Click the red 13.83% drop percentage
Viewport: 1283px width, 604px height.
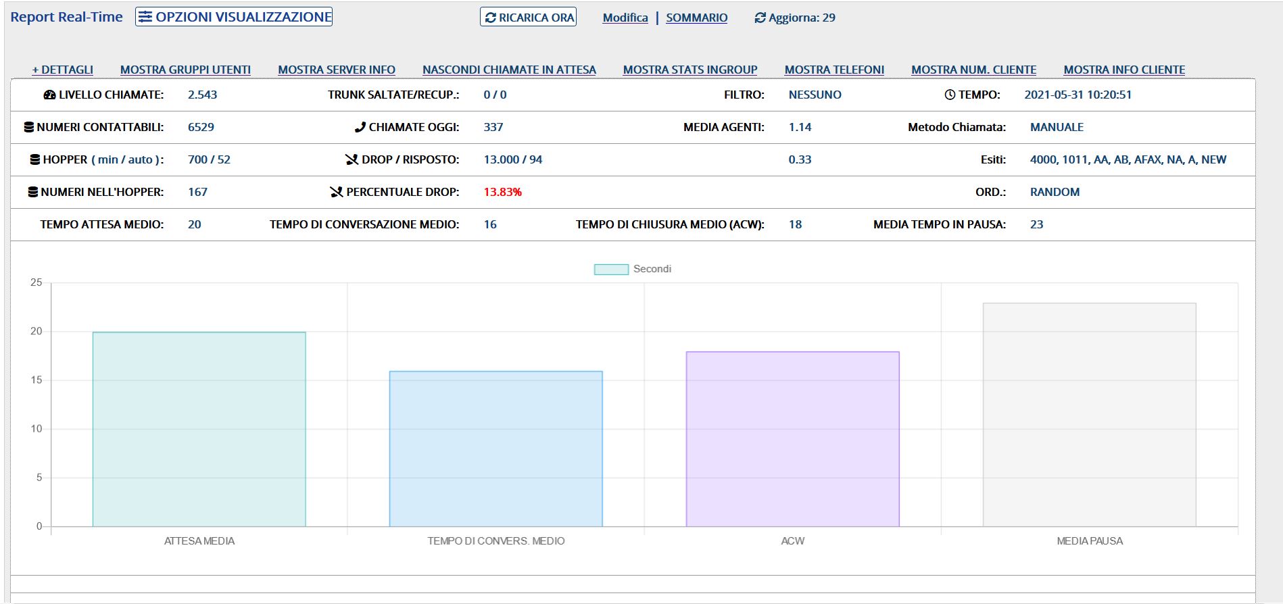(x=503, y=192)
